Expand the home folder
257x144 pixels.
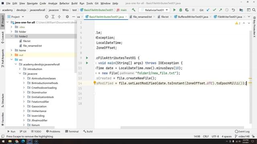(12, 50)
